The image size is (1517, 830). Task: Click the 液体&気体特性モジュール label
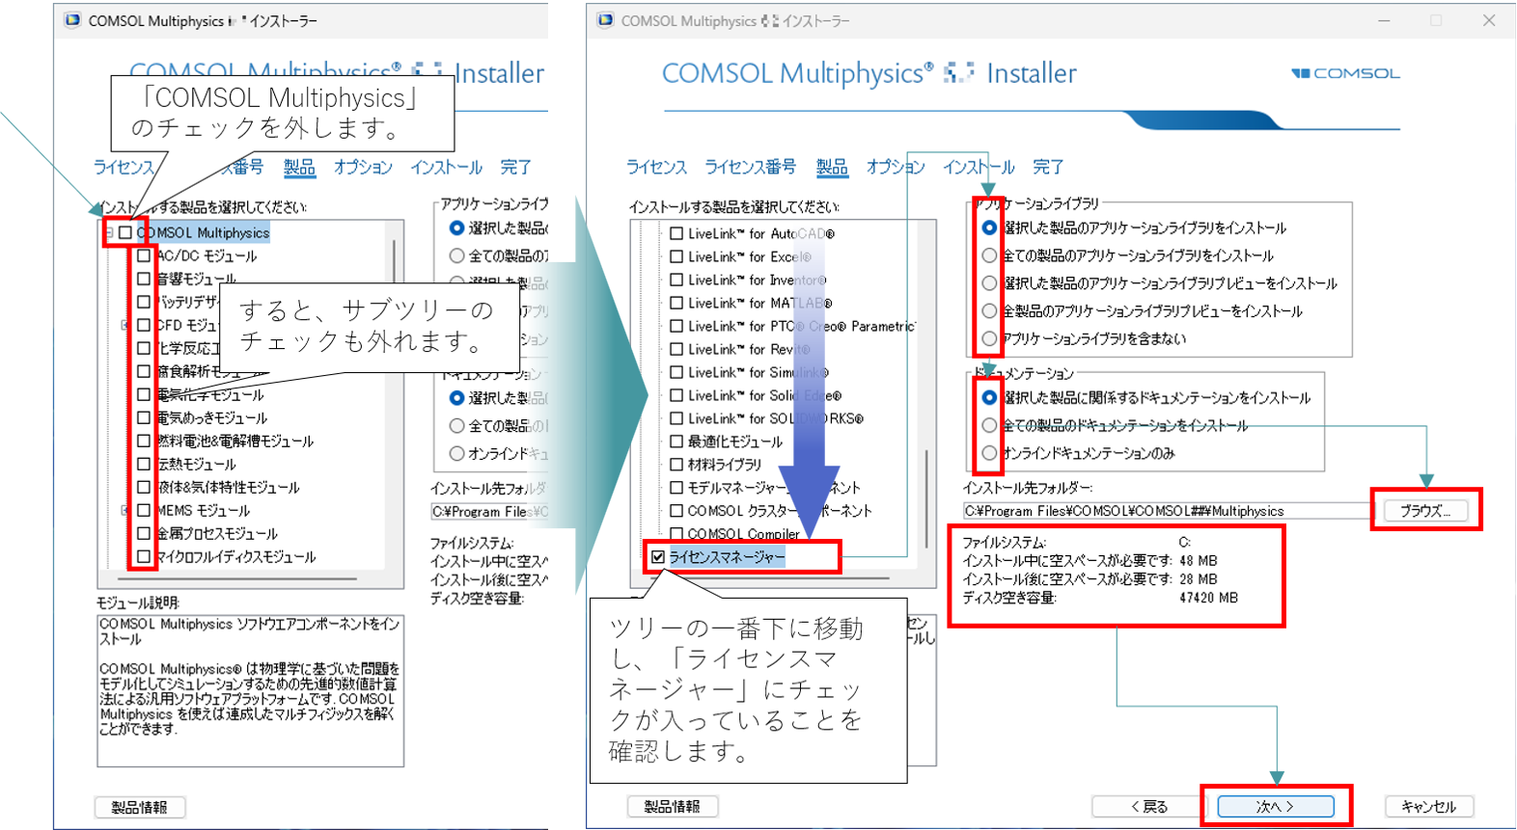229,488
